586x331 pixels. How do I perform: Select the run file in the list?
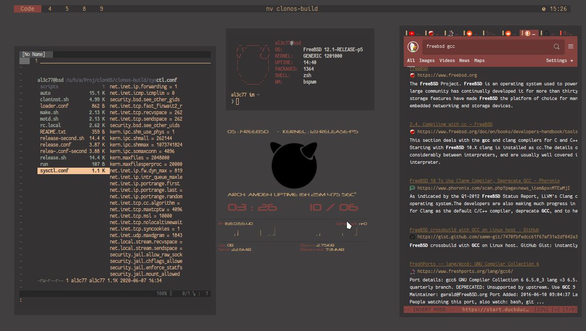click(x=71, y=165)
